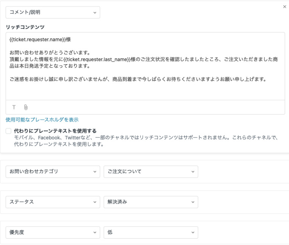Change the ご注文について value dropdown
The image size is (289, 245).
[x=151, y=172]
